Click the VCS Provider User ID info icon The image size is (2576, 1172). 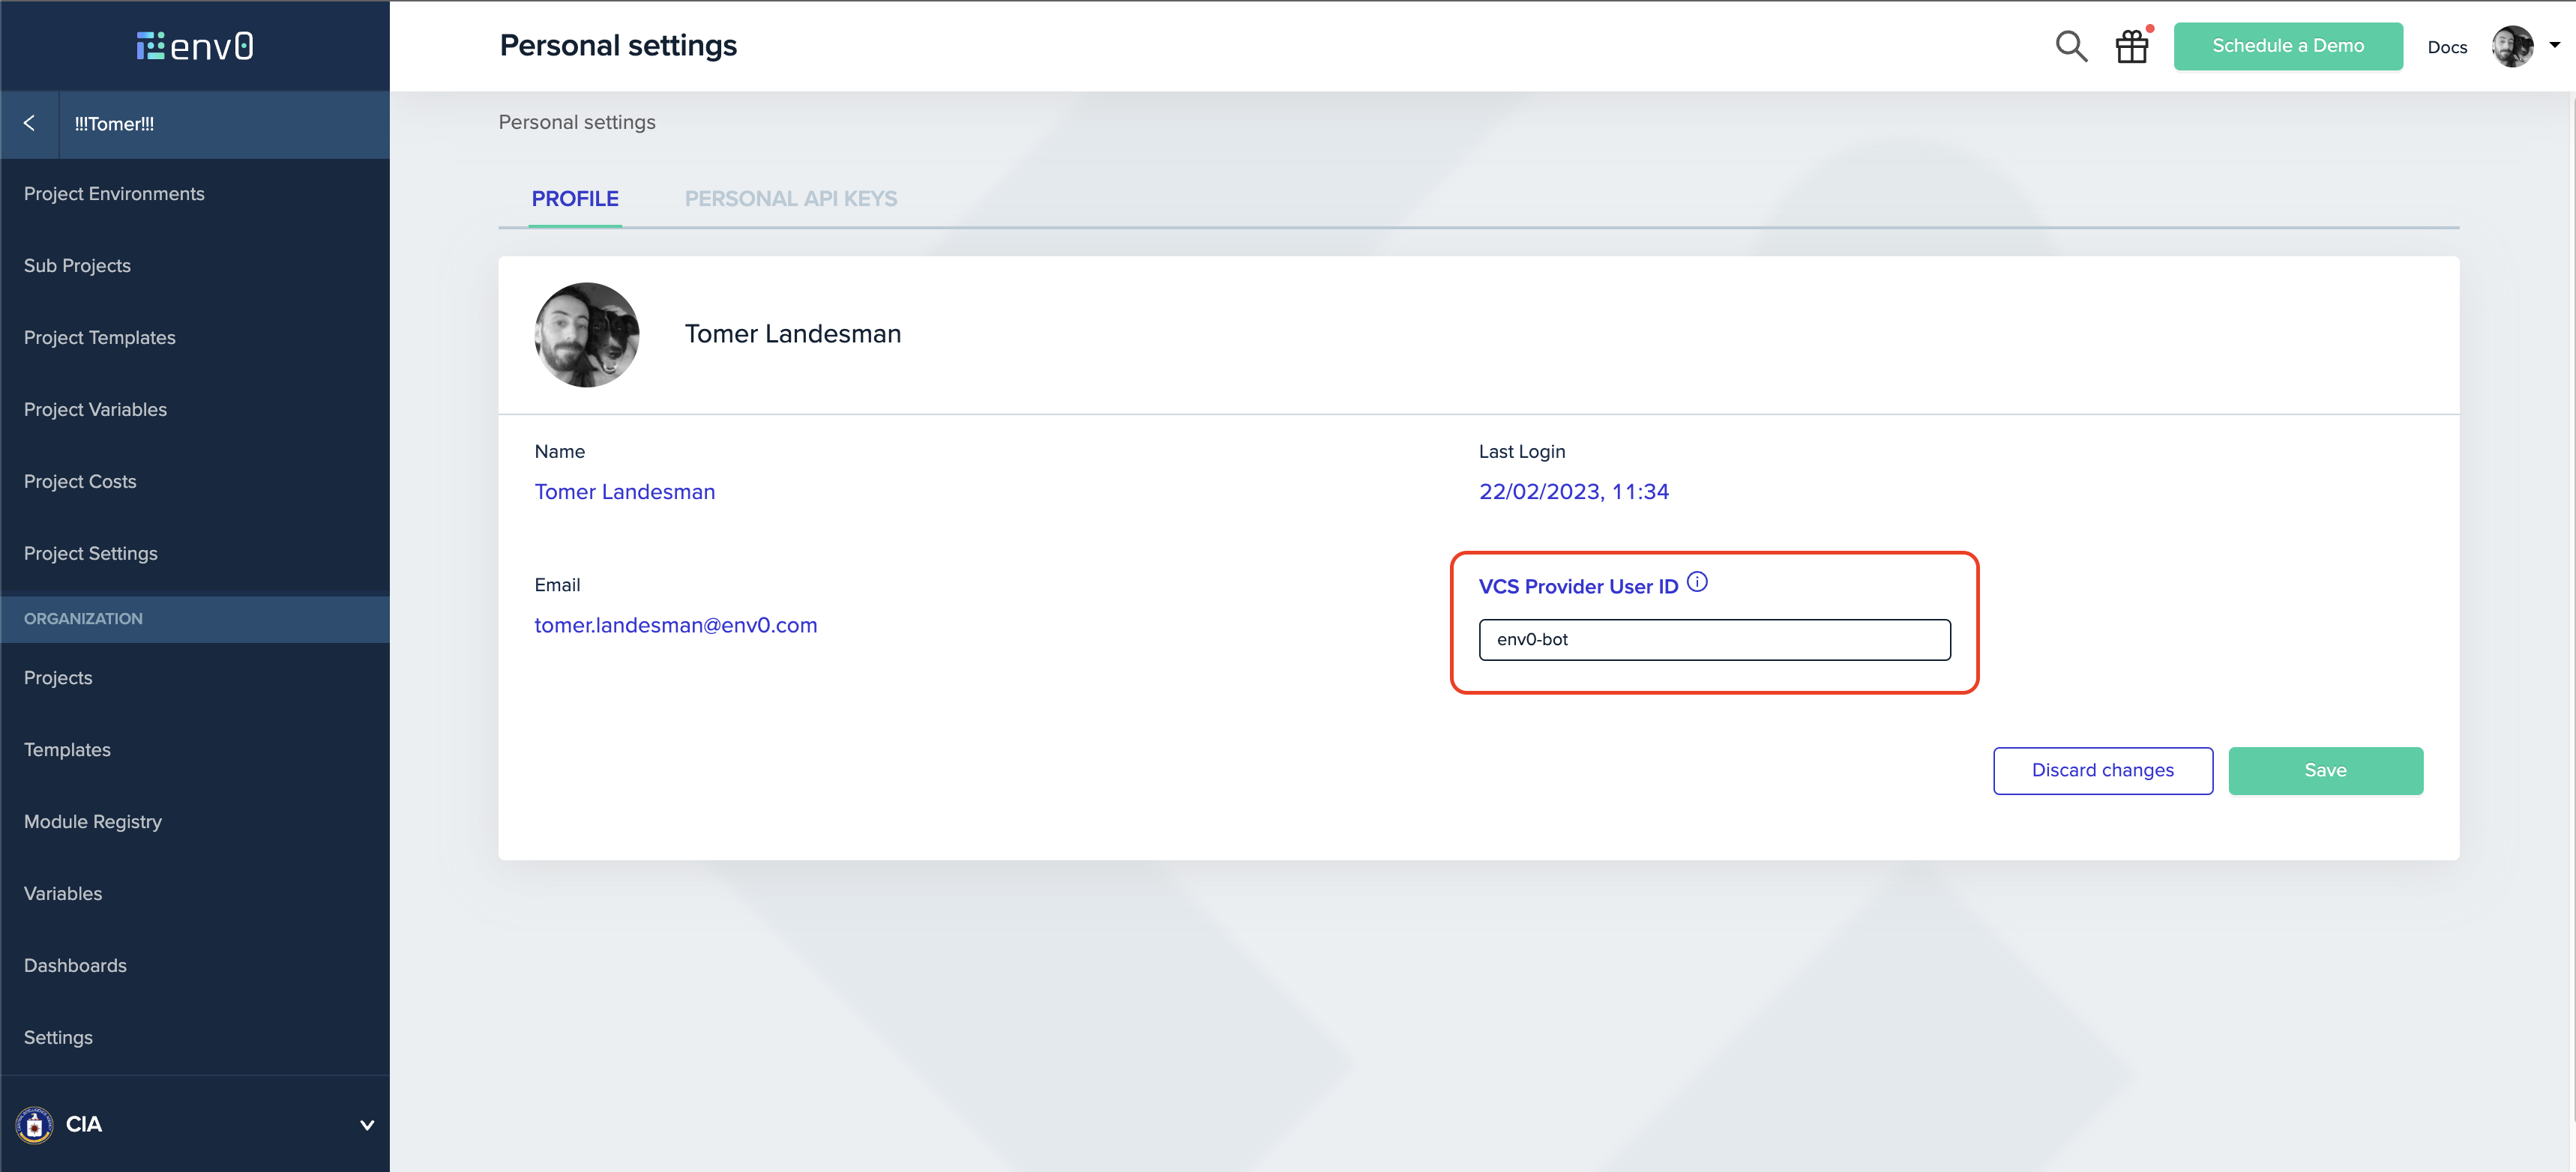1697,582
